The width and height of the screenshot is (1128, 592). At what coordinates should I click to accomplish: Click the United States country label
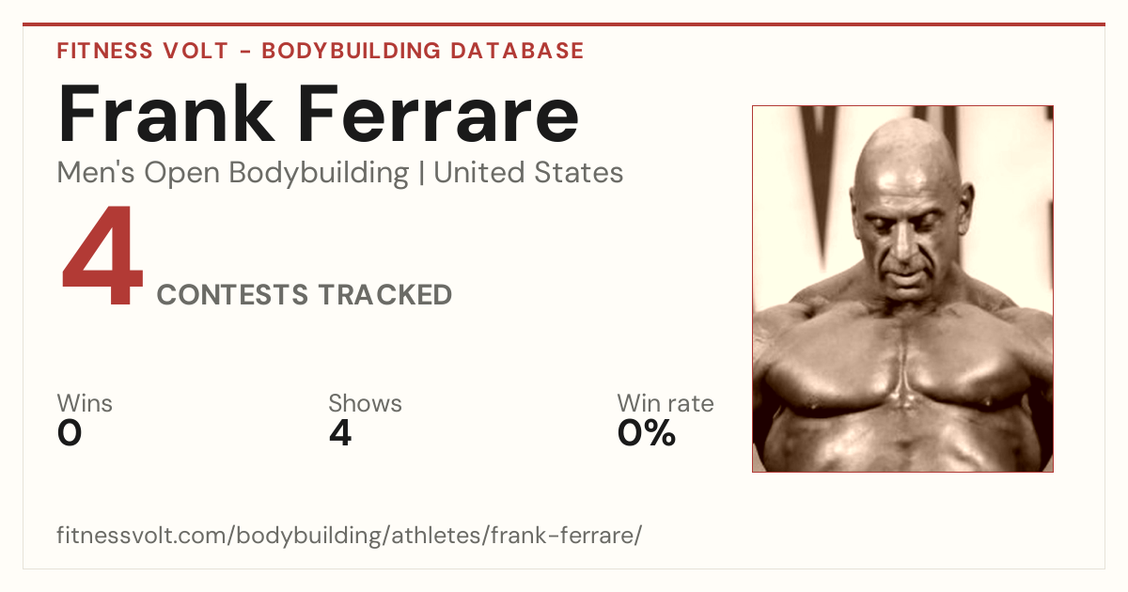tap(528, 173)
